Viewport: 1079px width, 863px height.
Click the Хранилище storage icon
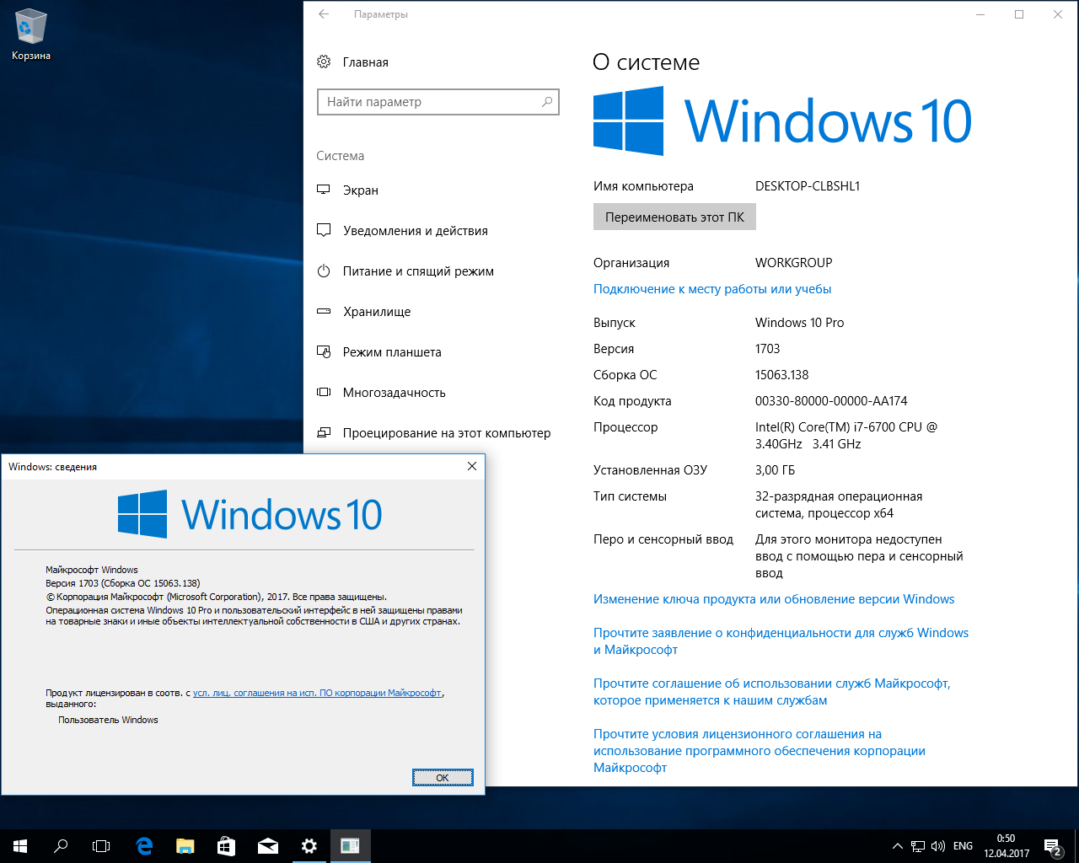[324, 311]
